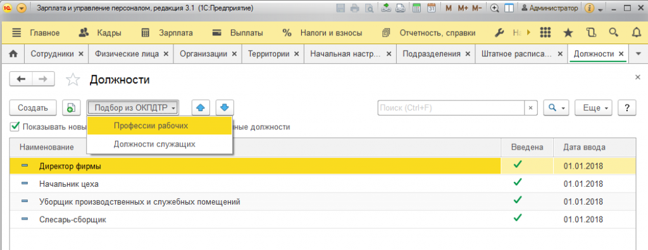Image resolution: width=648 pixels, height=250 pixels.
Task: Expand the search magnifier dropdown button
Action: (556, 108)
